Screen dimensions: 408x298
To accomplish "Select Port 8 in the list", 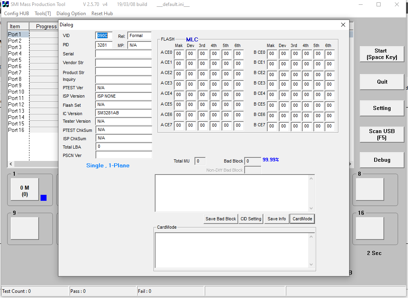I will (15, 79).
